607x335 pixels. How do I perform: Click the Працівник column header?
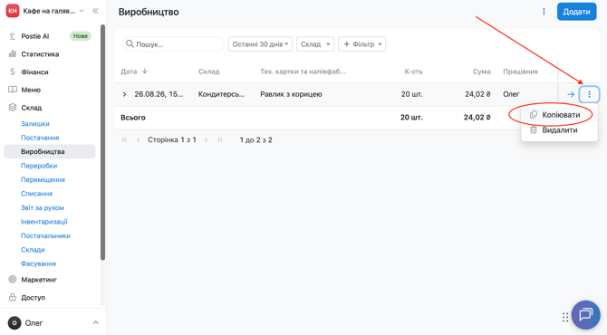[520, 72]
